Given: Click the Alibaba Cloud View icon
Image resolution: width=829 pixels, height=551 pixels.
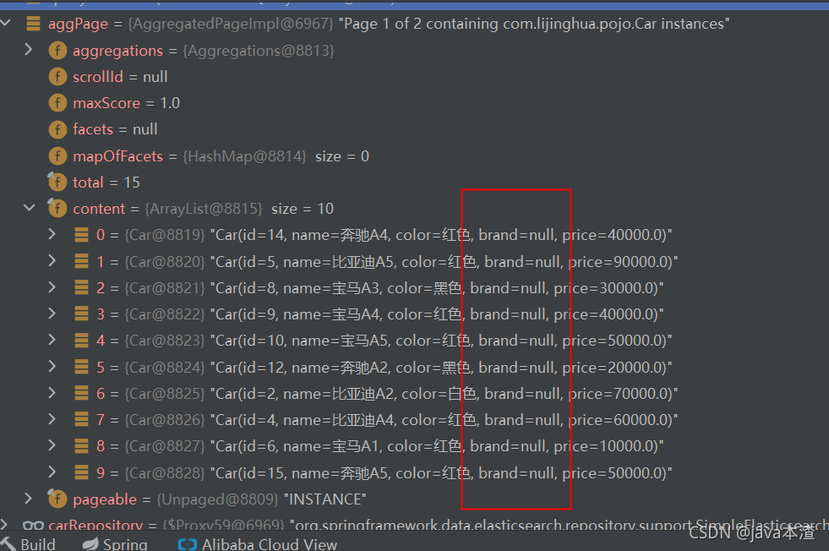Looking at the screenshot, I should pos(187,544).
